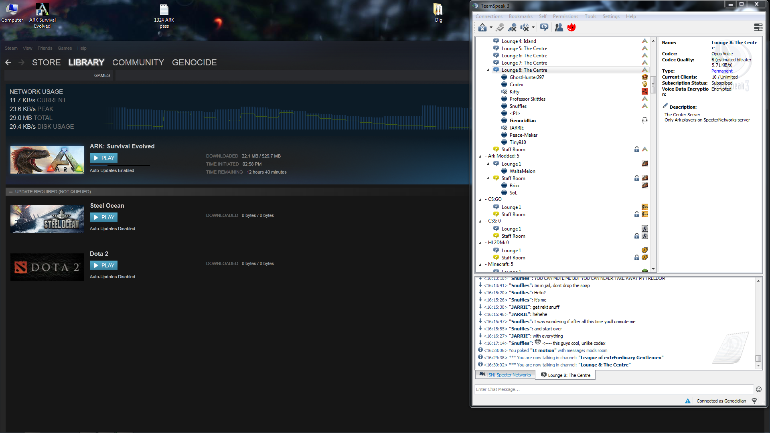The width and height of the screenshot is (770, 433).
Task: Open the 1324 ARK pass file on desktop
Action: click(x=164, y=16)
